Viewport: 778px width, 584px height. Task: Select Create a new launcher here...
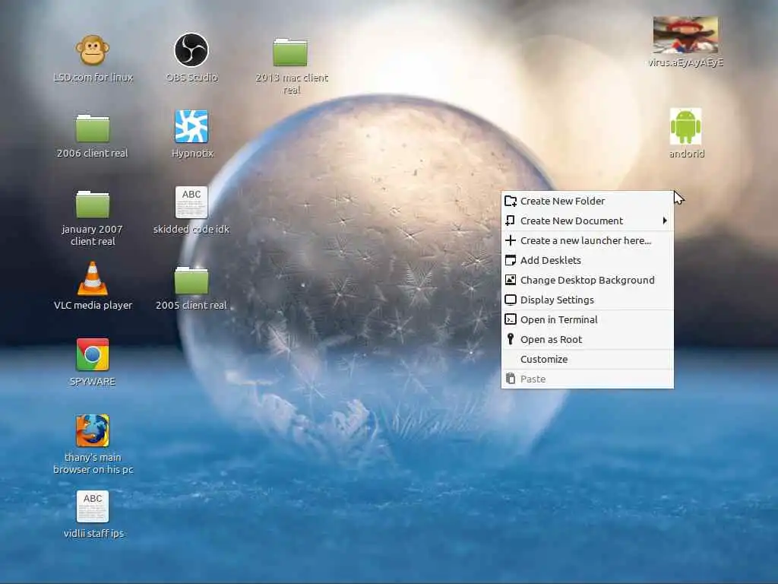pos(587,241)
